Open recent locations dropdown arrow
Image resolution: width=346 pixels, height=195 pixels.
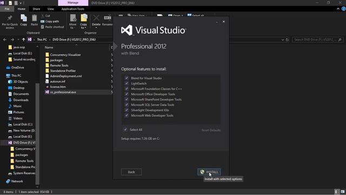(18, 40)
